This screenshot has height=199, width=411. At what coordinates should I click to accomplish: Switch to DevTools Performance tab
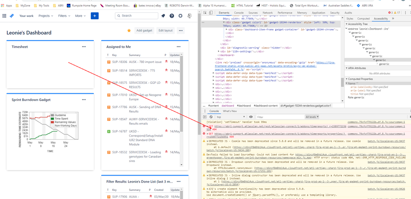point(285,13)
